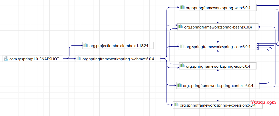Screen dimensions: 279x116
Task: Select the spring-context:6.0.4 label
Action: click(x=218, y=86)
